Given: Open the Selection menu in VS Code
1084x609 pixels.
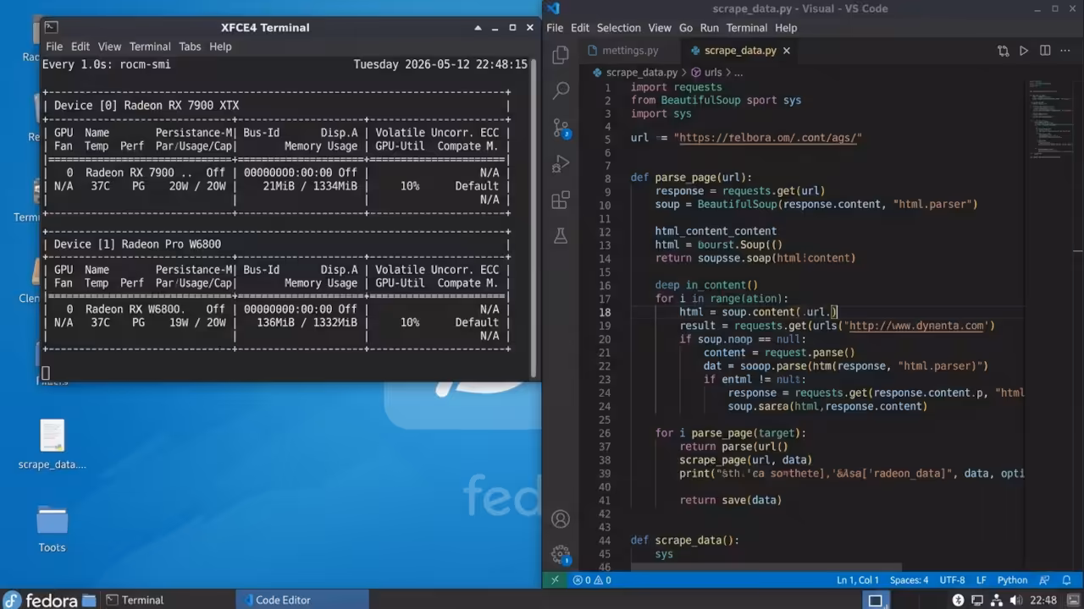Looking at the screenshot, I should tap(618, 28).
